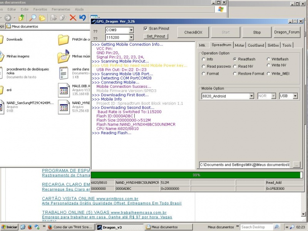308x231 pixels.
Task: Click the Search magnifier icon in Explorer toolbar
Action: tap(33, 18)
